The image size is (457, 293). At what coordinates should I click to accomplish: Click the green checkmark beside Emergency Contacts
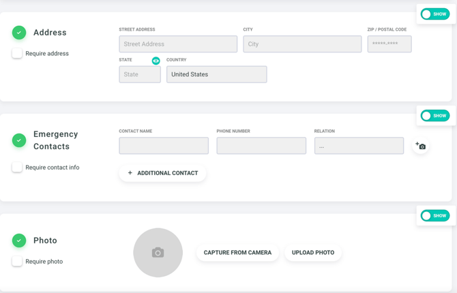click(19, 140)
